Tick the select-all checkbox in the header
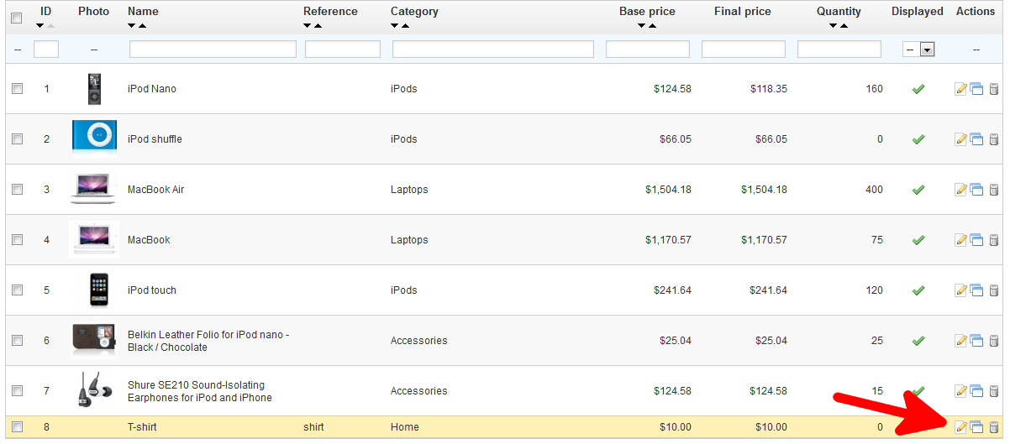Image resolution: width=1010 pixels, height=444 pixels. 17,18
